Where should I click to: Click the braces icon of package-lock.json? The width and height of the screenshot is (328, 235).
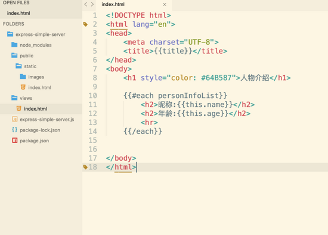[14, 130]
